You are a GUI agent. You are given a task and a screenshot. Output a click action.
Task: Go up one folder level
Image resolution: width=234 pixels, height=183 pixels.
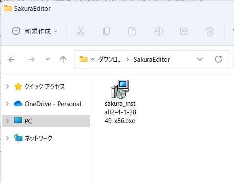coord(63,60)
